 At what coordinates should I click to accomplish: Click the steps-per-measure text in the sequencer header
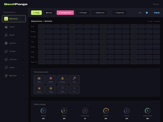point(154,21)
